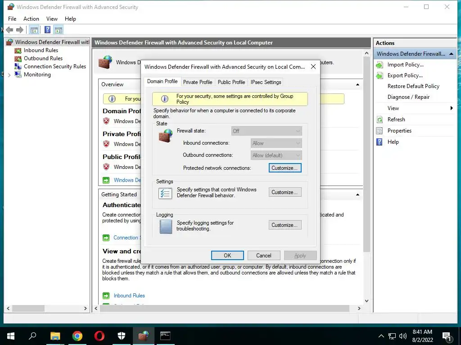Click the Public Profile shield status icon
Viewport: 461px width, 345px height.
(x=106, y=167)
